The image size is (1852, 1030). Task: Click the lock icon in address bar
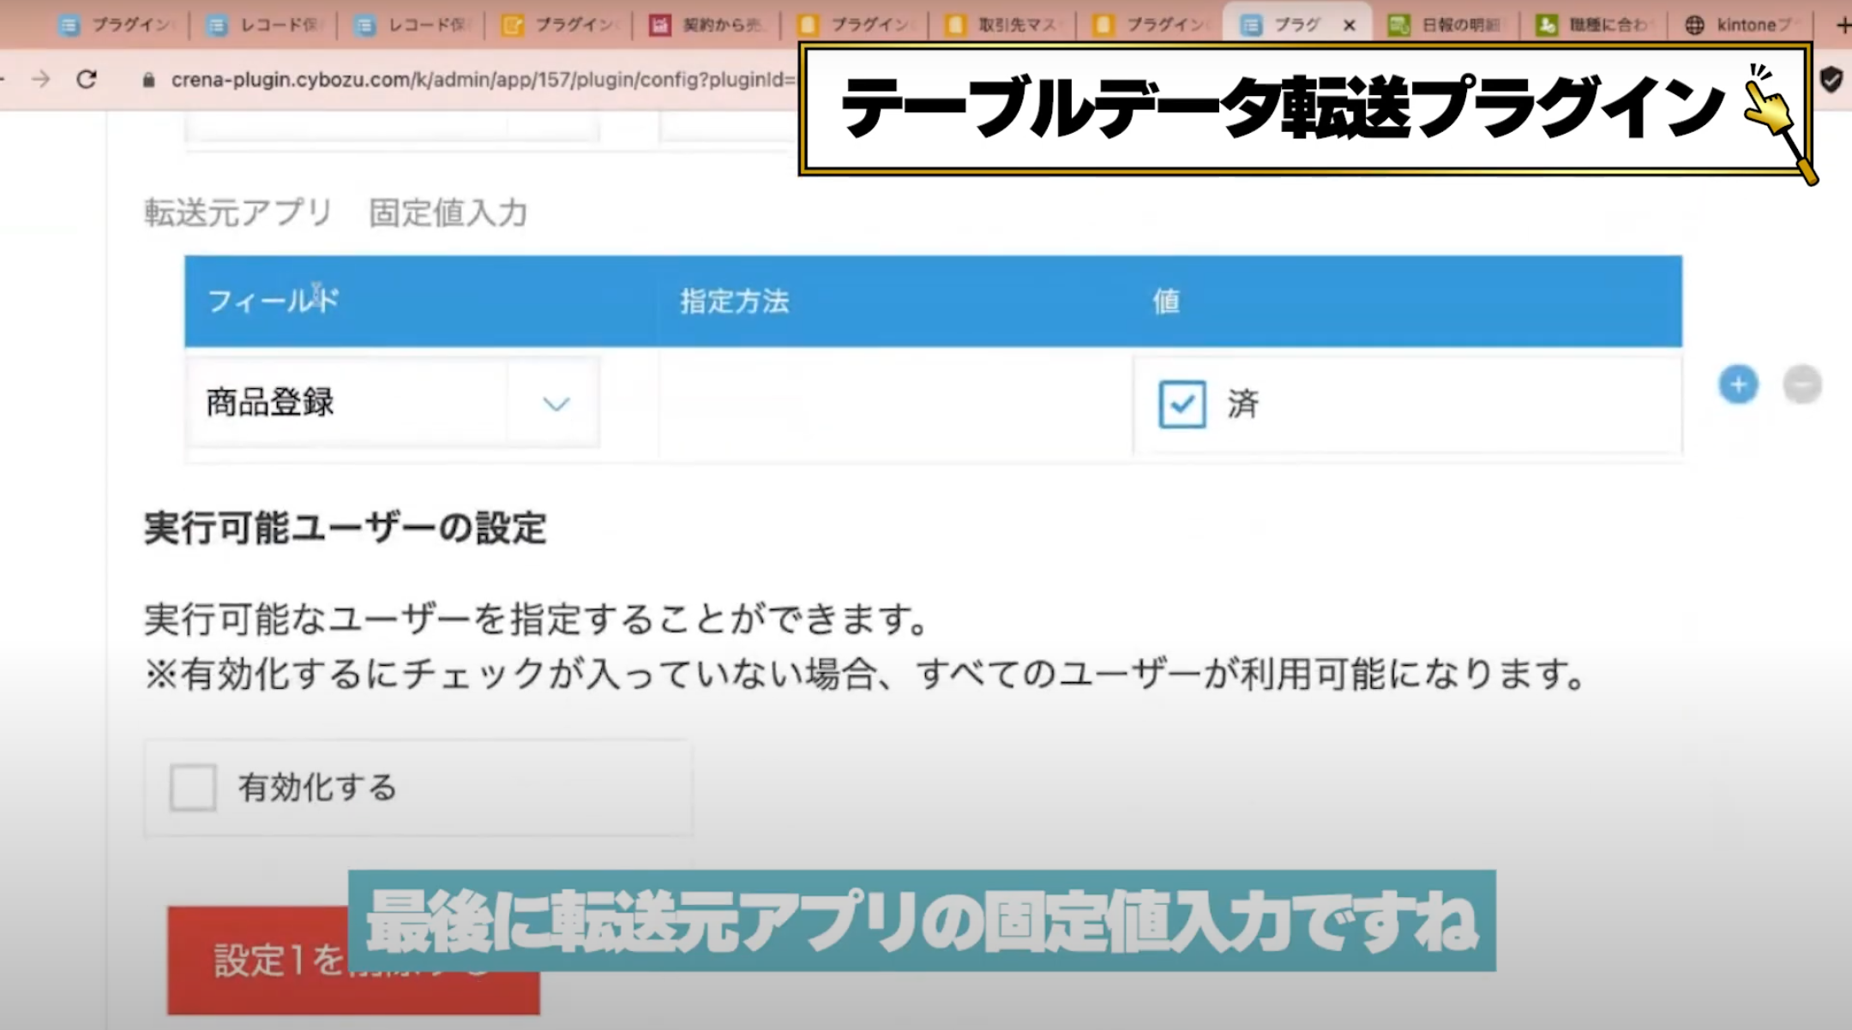click(148, 80)
